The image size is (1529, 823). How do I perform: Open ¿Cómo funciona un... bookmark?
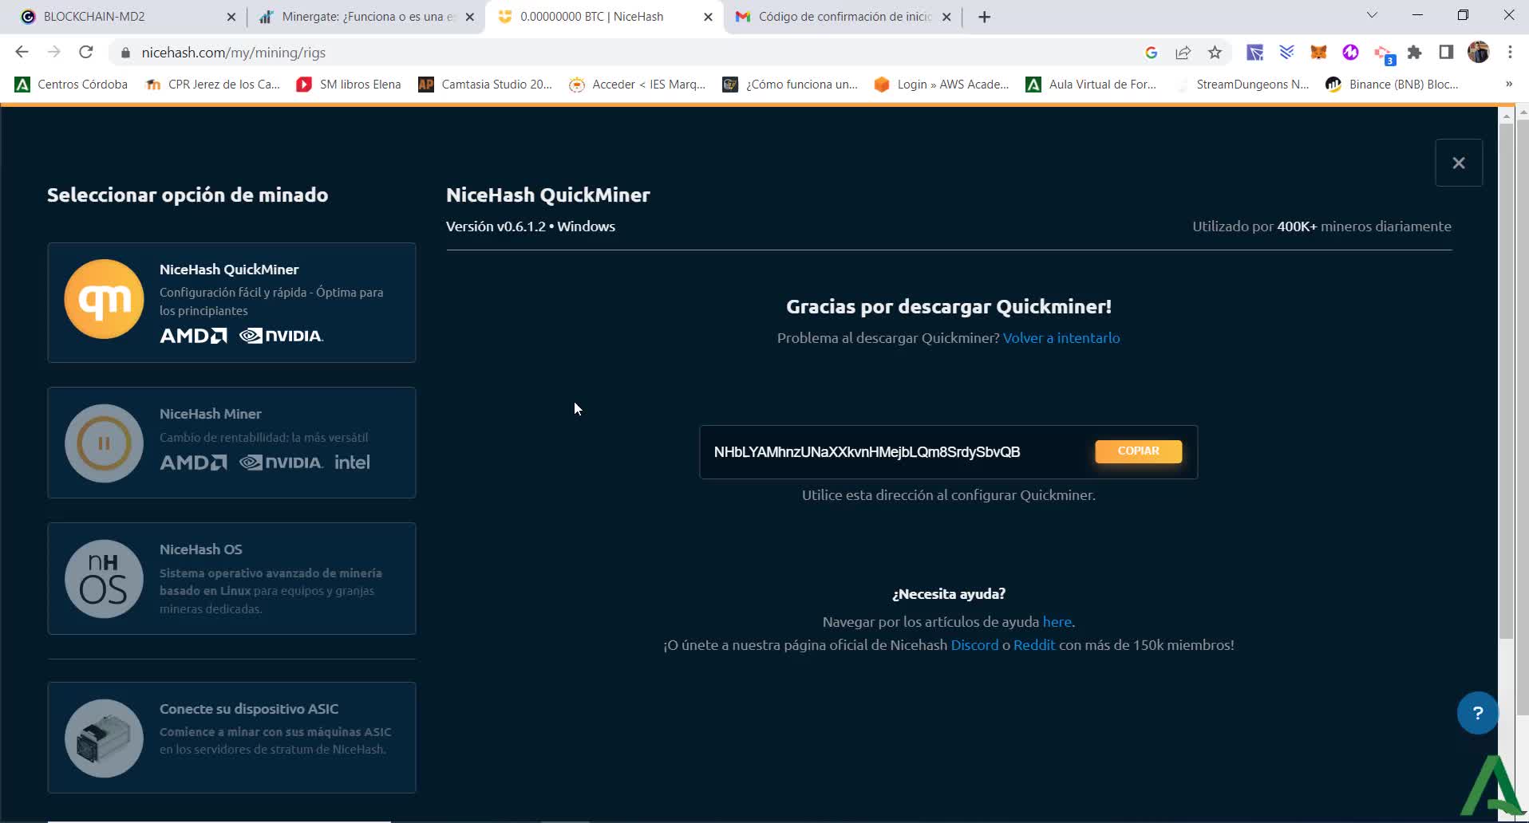(x=790, y=85)
